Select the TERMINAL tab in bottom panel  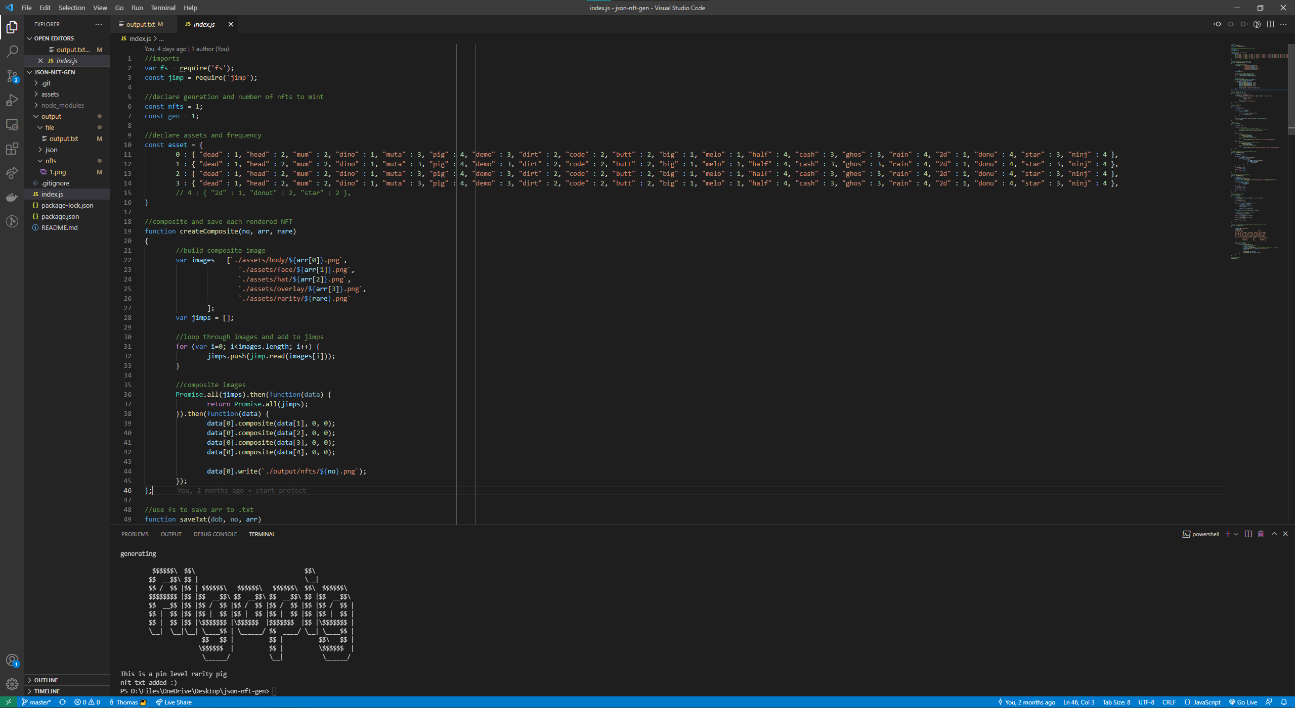click(x=262, y=534)
